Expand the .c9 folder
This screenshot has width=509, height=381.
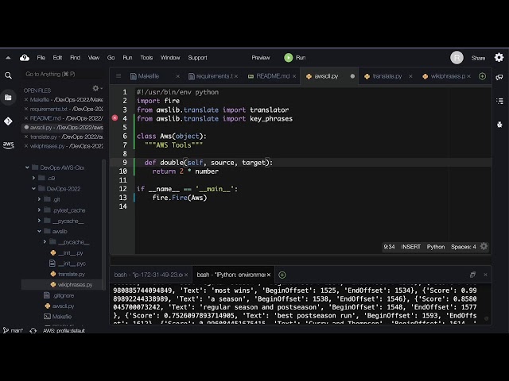click(x=33, y=178)
